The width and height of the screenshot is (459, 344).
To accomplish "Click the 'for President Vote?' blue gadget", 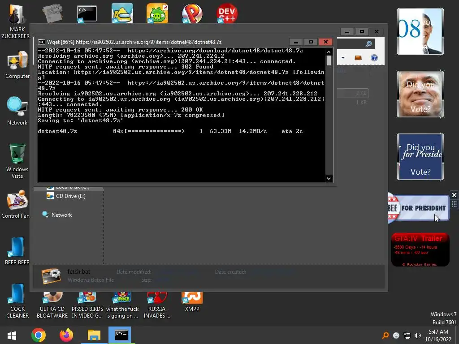I will (x=420, y=157).
